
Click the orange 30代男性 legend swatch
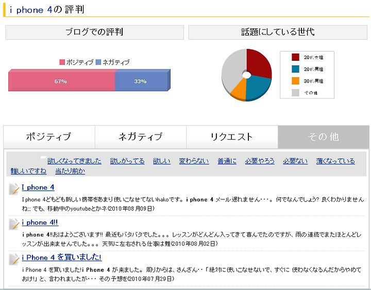[x=295, y=81]
